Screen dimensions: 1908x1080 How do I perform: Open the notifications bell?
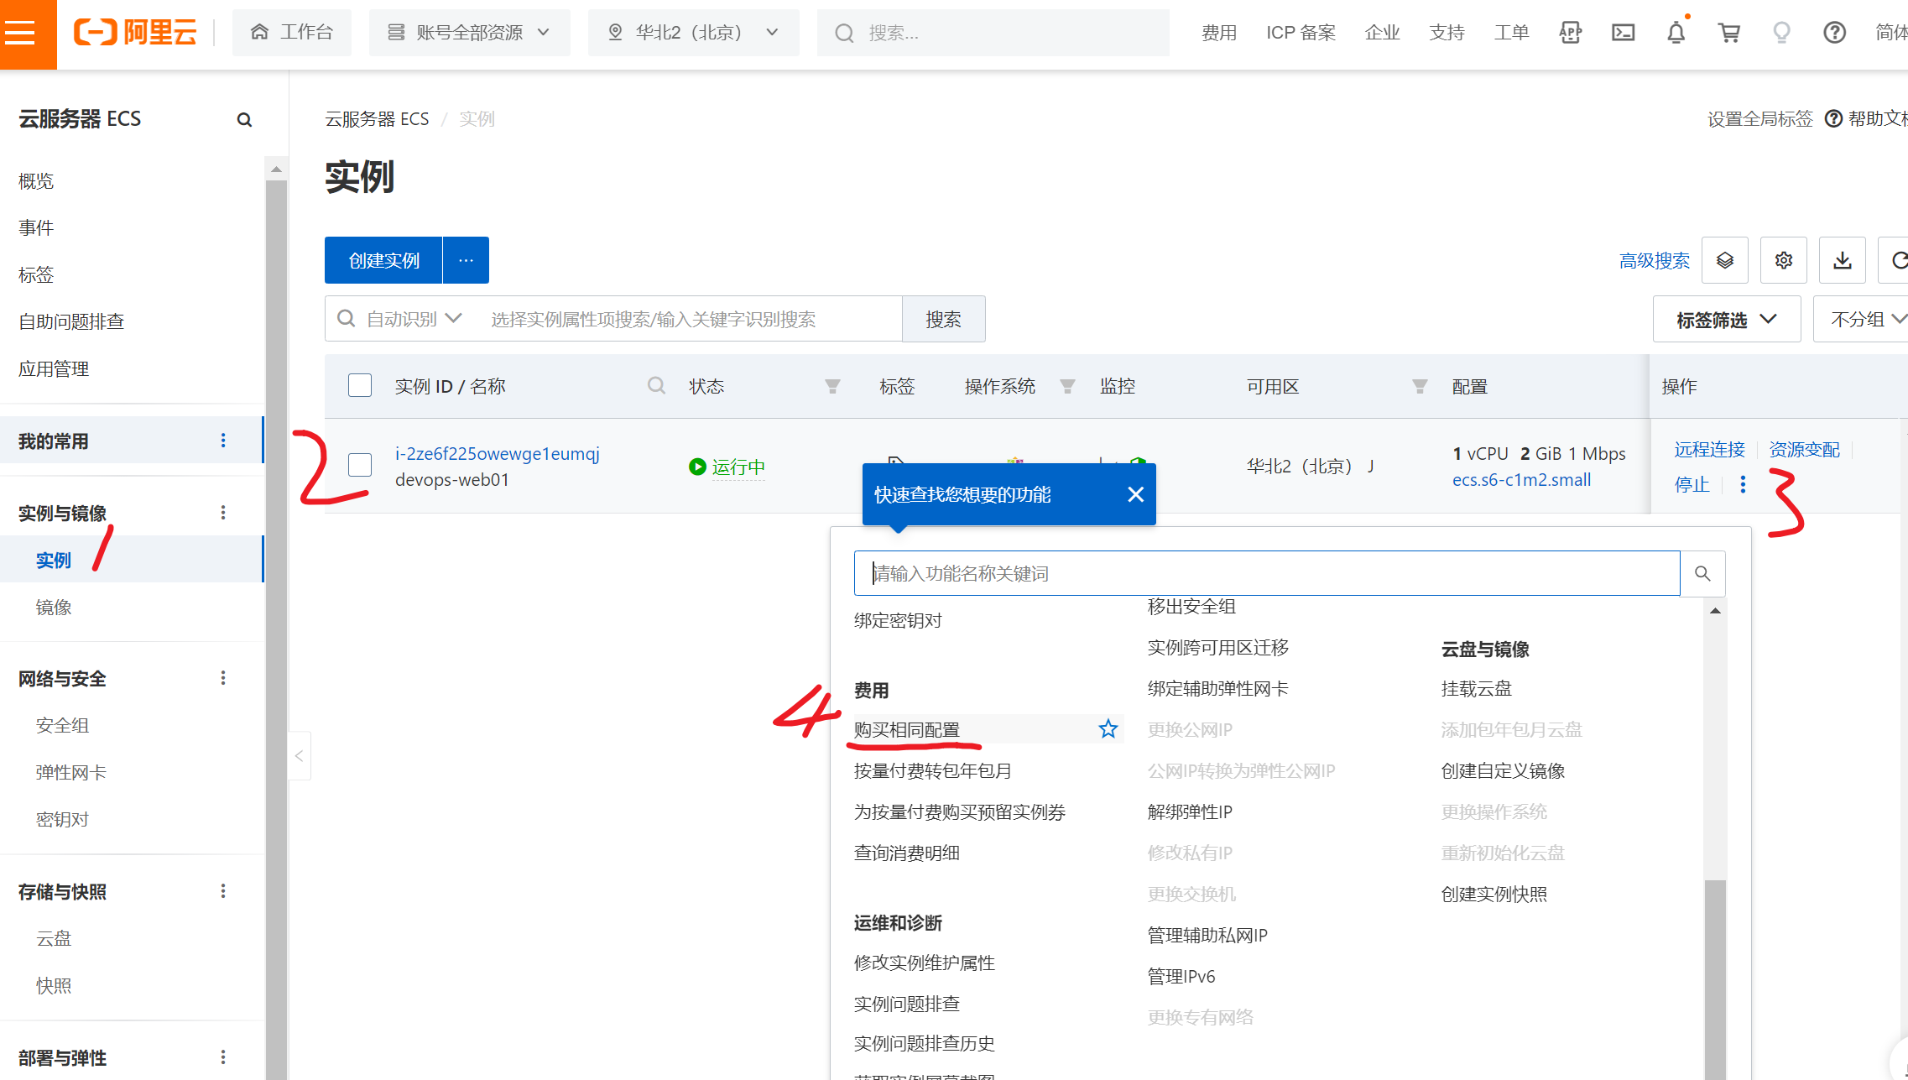click(x=1676, y=33)
